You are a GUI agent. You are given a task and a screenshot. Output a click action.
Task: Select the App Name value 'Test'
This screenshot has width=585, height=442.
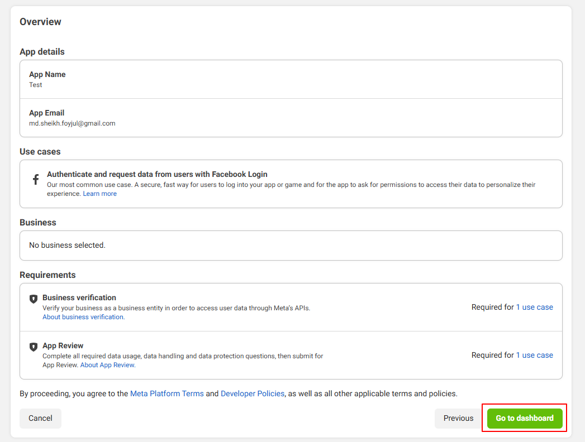pos(35,85)
